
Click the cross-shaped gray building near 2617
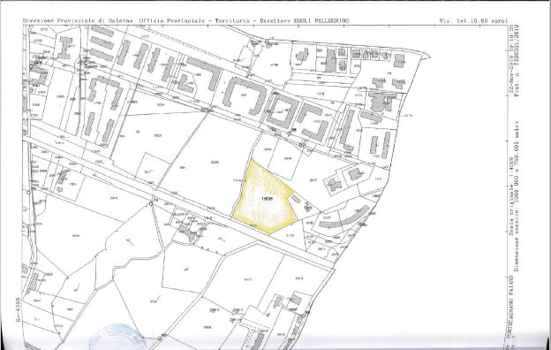tap(335, 184)
